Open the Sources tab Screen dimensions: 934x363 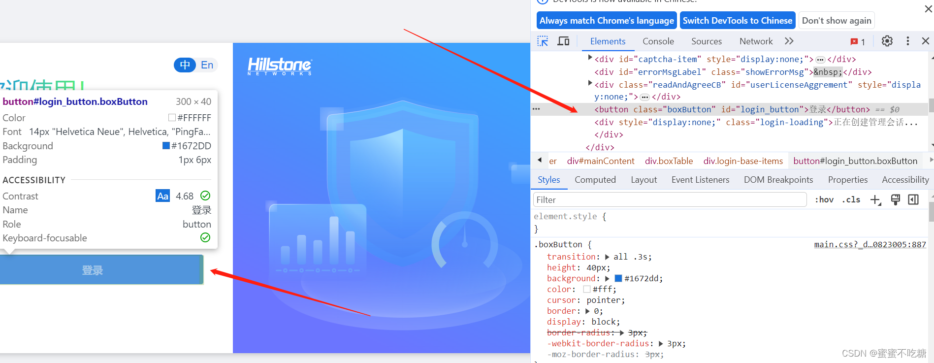pyautogui.click(x=707, y=41)
